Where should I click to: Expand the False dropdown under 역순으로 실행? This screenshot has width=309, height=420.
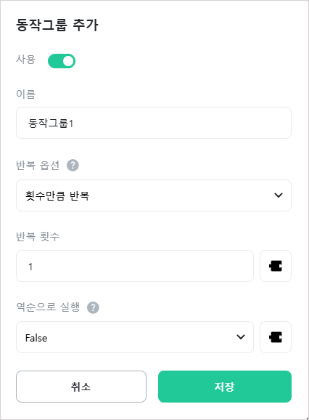135,337
